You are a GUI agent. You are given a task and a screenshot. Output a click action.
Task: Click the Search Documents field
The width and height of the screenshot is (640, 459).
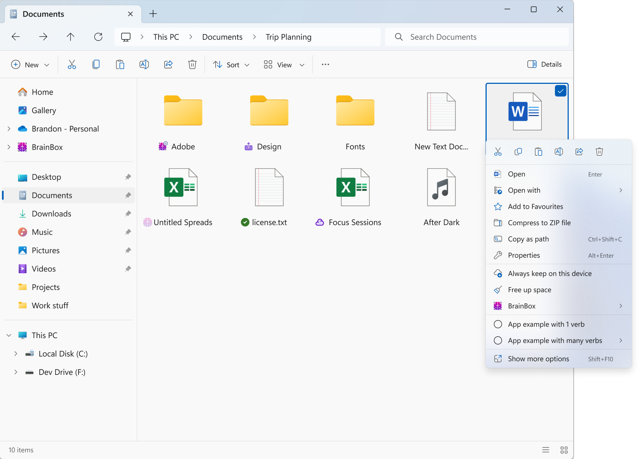(x=477, y=37)
